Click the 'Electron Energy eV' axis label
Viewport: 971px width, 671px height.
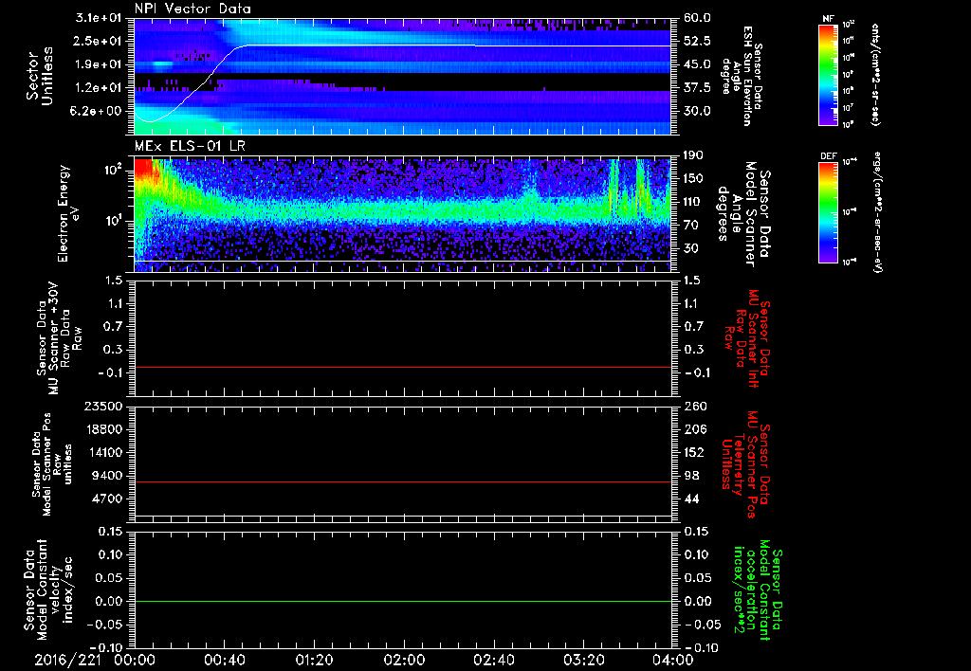pyautogui.click(x=69, y=213)
